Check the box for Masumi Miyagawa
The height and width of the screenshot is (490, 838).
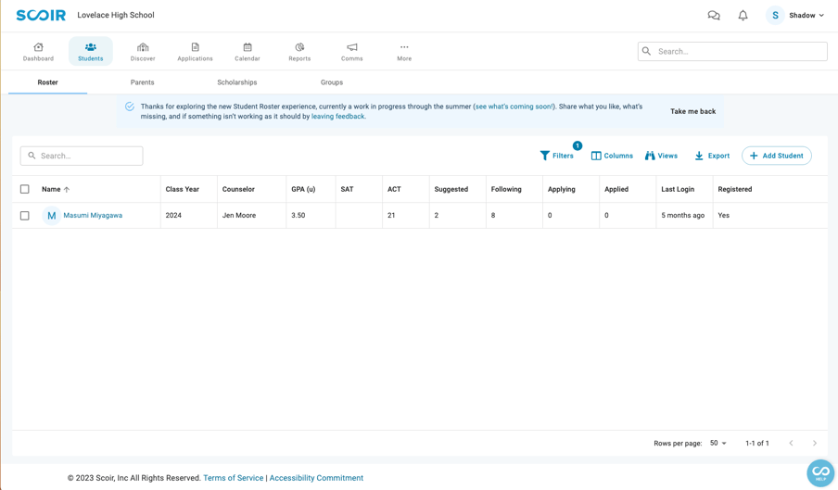coord(25,216)
